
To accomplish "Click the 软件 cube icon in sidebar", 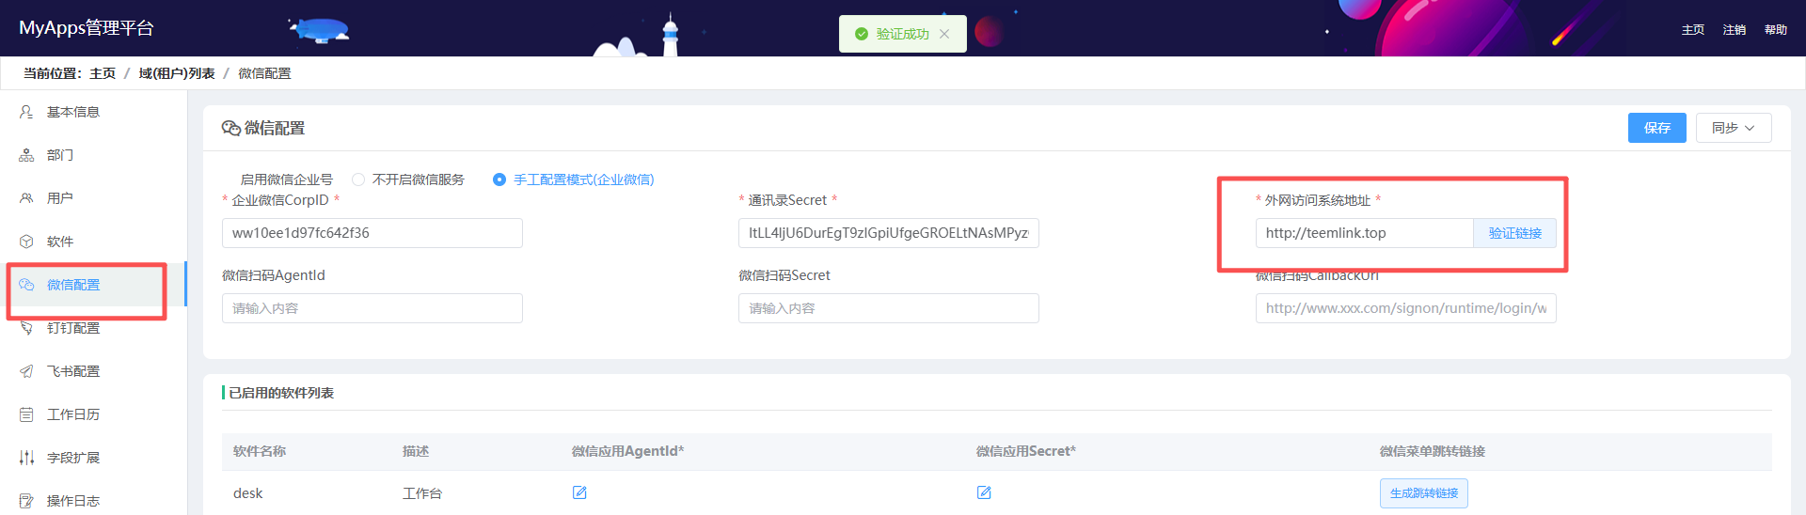I will (26, 242).
